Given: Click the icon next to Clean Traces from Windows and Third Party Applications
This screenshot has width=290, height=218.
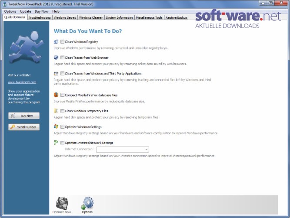Looking at the screenshot, I should click(x=56, y=74).
